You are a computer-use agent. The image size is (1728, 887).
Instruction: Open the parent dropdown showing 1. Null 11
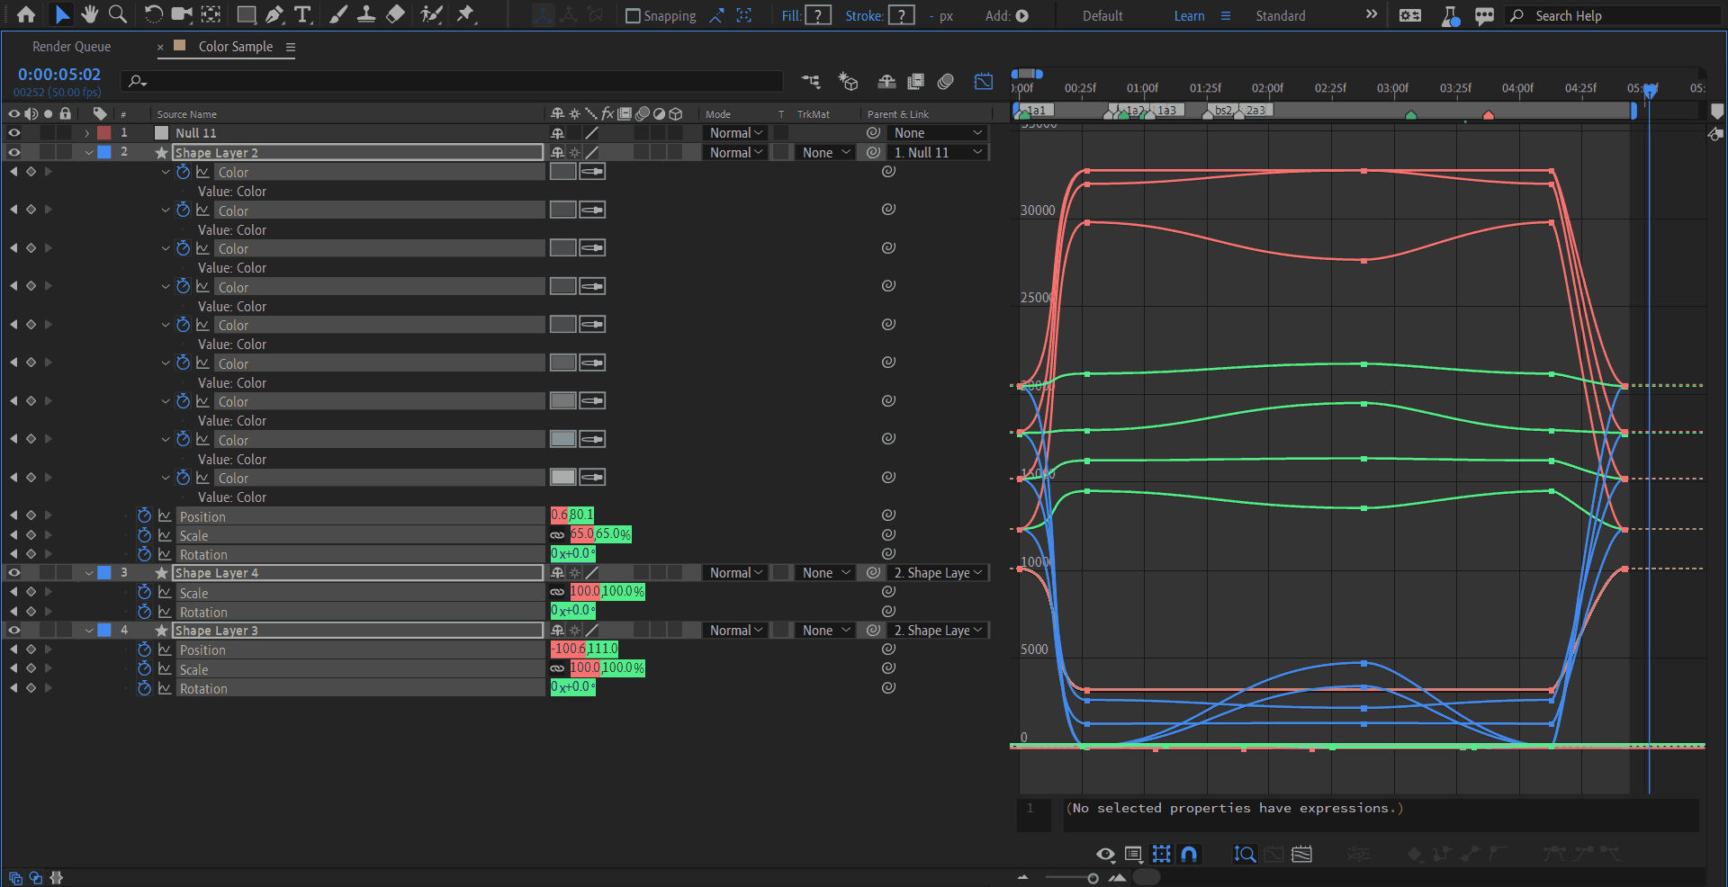(937, 153)
